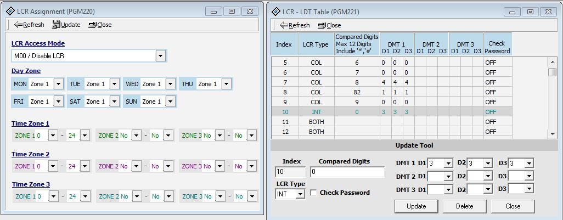
Task: Open the DMT 1 D1 dropdown
Action: (x=448, y=163)
